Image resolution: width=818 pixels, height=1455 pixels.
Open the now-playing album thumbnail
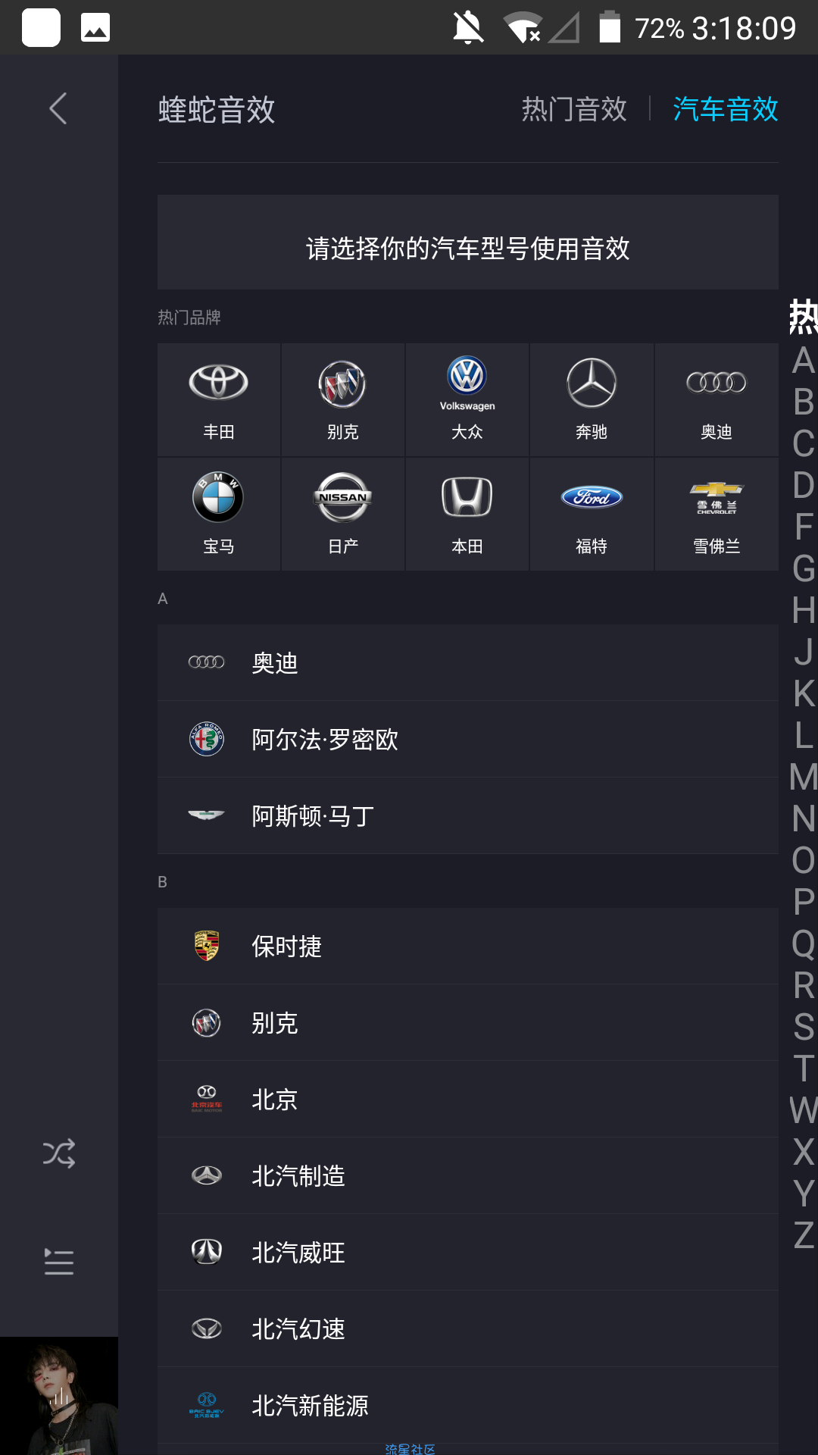click(x=59, y=1396)
